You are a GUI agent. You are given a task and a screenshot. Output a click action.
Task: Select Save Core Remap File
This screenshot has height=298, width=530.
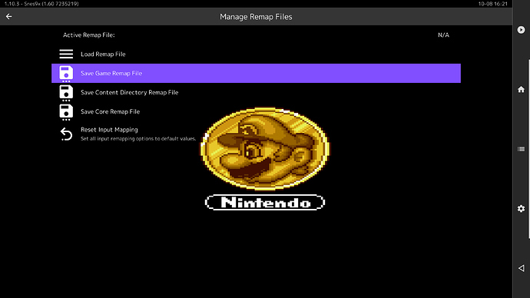point(256,111)
